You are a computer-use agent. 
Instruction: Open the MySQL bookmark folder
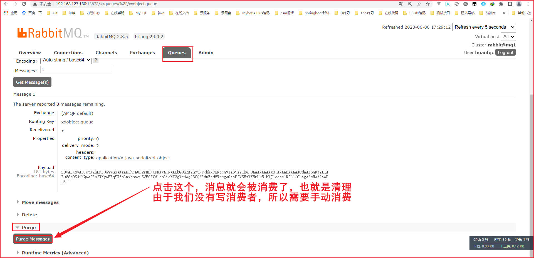click(138, 13)
